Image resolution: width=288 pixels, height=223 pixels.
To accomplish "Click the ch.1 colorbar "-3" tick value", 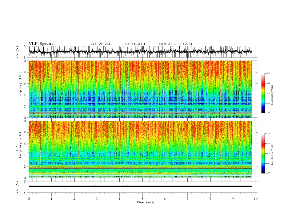I will coord(268,73).
